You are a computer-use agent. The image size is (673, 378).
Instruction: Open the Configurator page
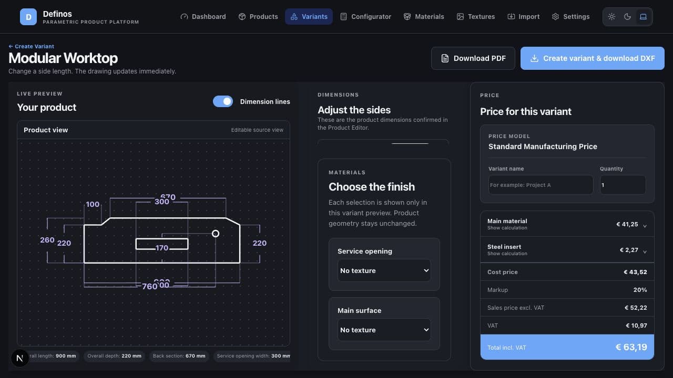[366, 16]
